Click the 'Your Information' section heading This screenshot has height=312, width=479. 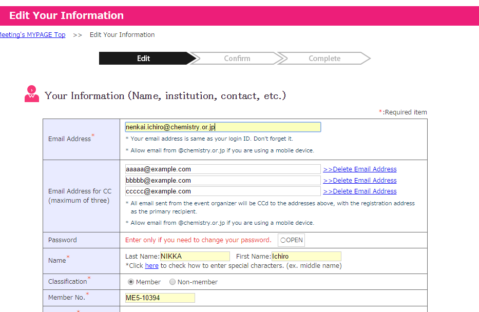coord(165,95)
